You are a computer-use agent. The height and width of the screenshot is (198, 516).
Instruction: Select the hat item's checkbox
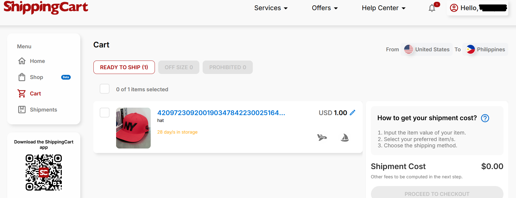click(x=105, y=112)
